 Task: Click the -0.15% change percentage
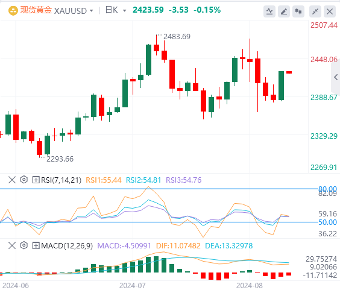point(207,10)
